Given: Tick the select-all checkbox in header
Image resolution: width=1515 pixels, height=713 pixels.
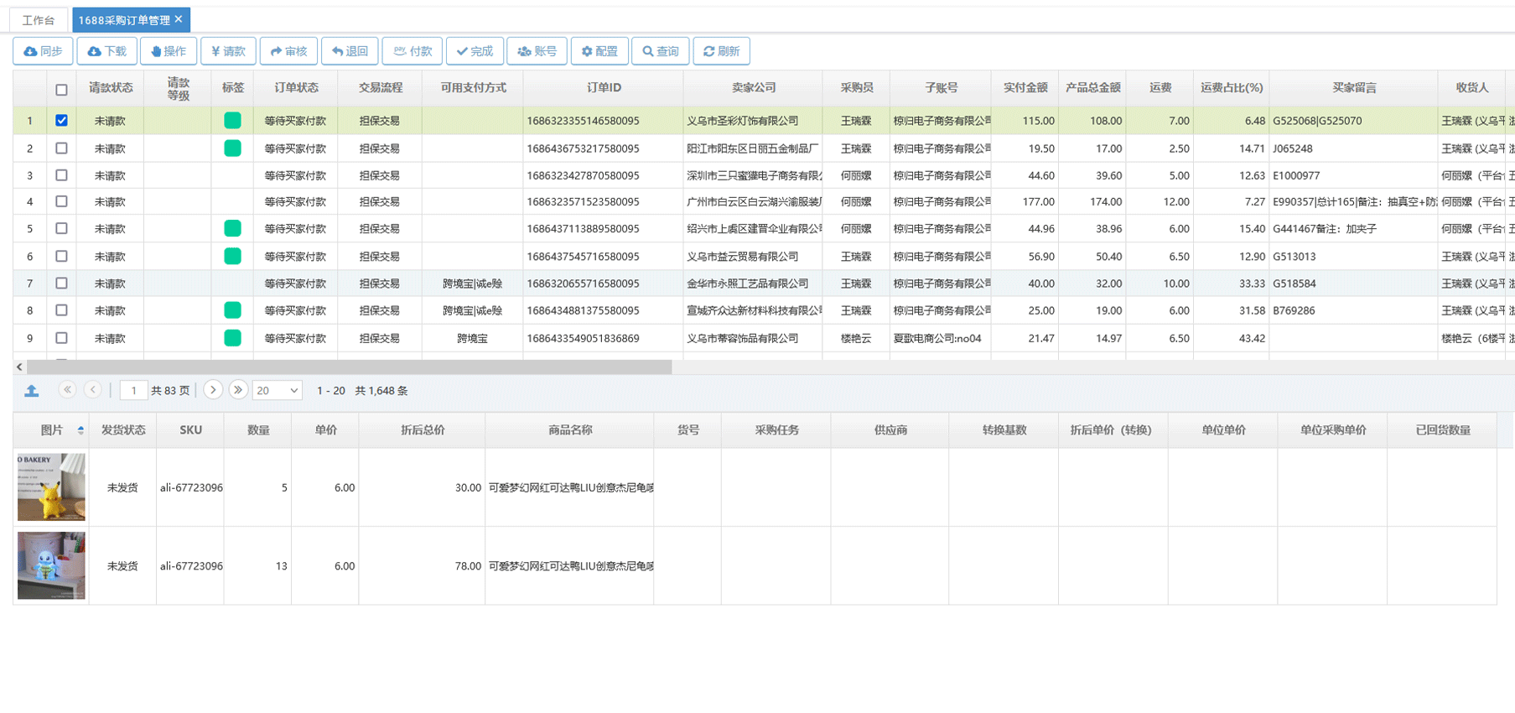Looking at the screenshot, I should click(x=61, y=90).
